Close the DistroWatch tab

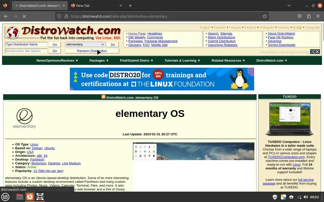[x=64, y=6]
